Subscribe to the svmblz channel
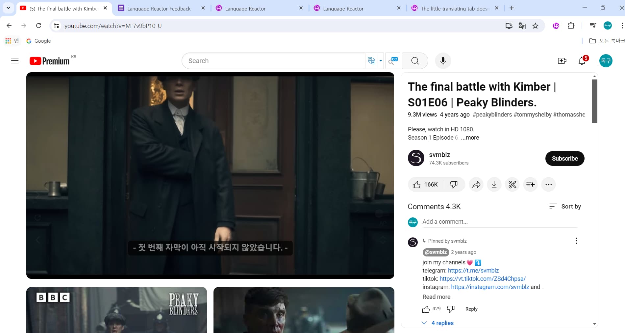625x333 pixels. coord(564,159)
